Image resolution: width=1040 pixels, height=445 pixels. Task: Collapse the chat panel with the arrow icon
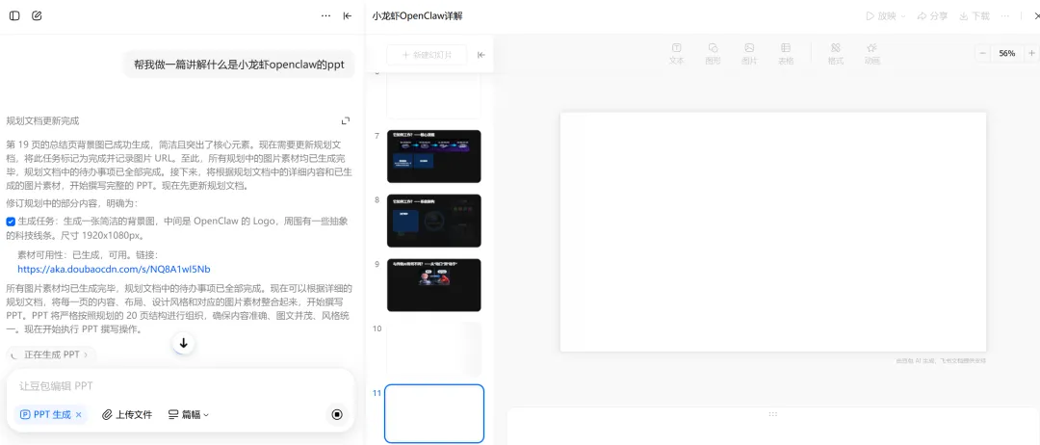[347, 16]
